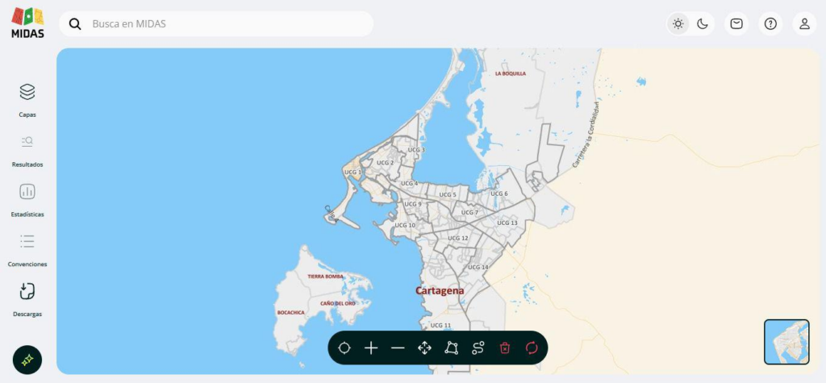Switch to dark mode moon toggle
The width and height of the screenshot is (826, 383).
coord(703,23)
